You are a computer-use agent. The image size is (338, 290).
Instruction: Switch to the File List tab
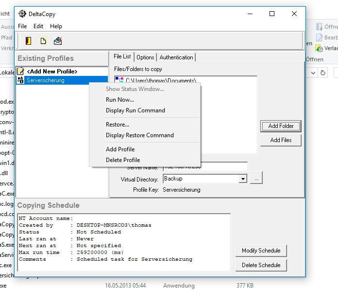(122, 56)
